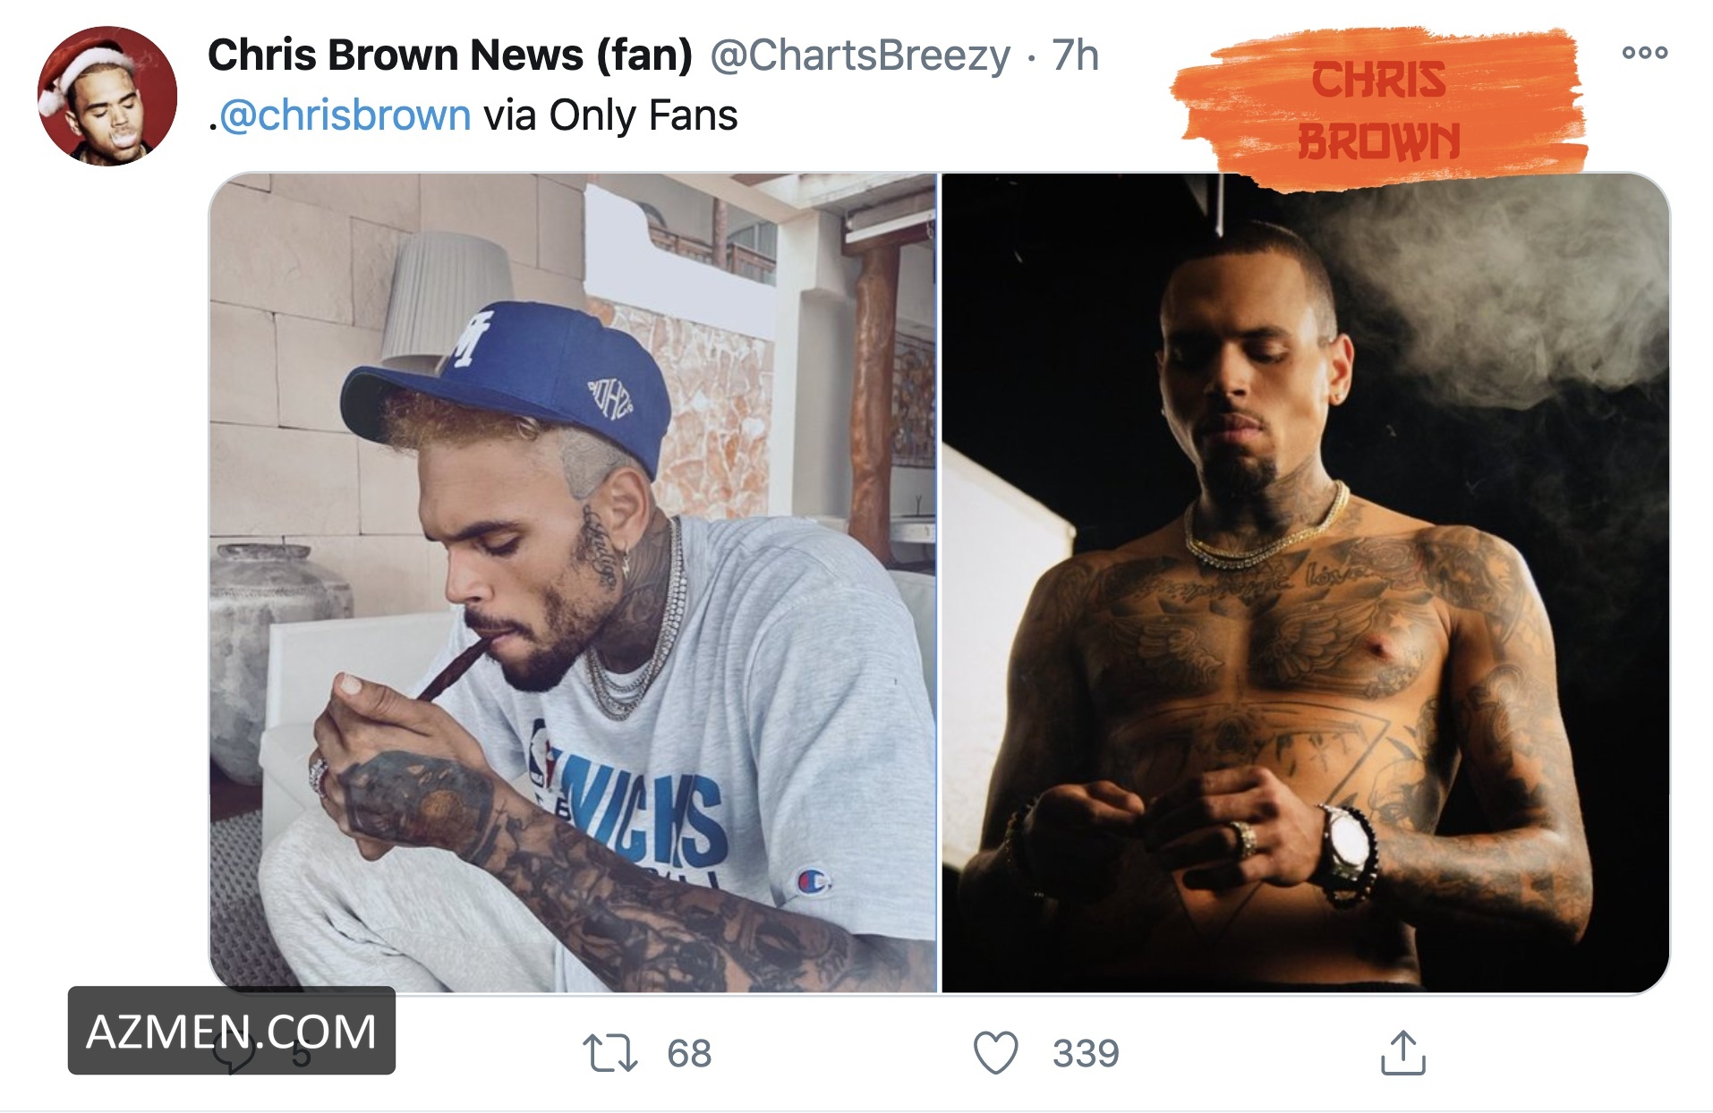Image resolution: width=1713 pixels, height=1113 pixels.
Task: Click the AZMEN.COM watermark badge
Action: (232, 1031)
